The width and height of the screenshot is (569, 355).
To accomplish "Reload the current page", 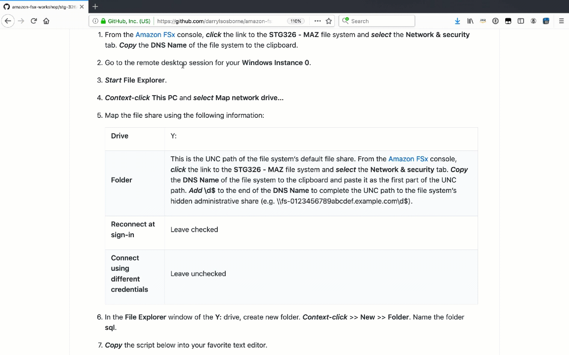I will pos(34,21).
